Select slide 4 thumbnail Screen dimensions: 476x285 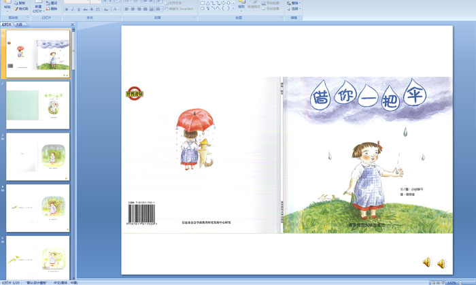point(37,208)
